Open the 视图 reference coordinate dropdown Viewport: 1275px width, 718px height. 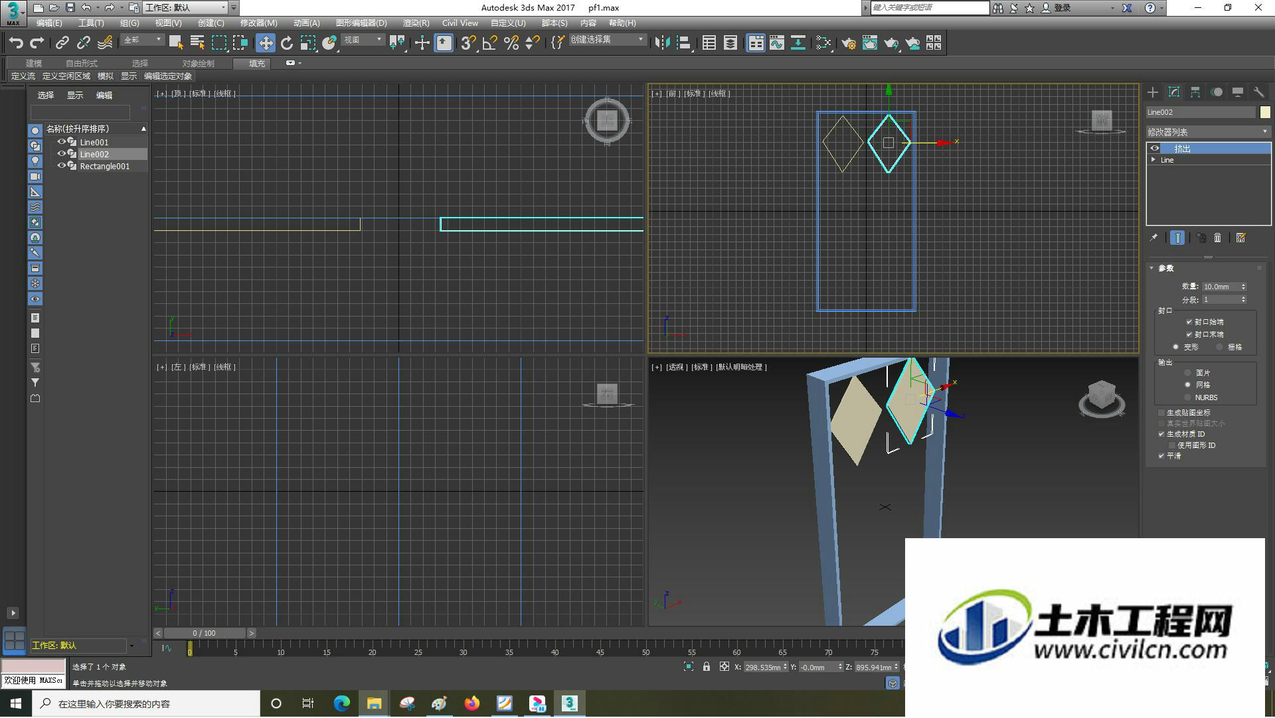(363, 40)
